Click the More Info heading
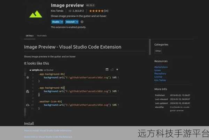 pyautogui.click(x=161, y=89)
